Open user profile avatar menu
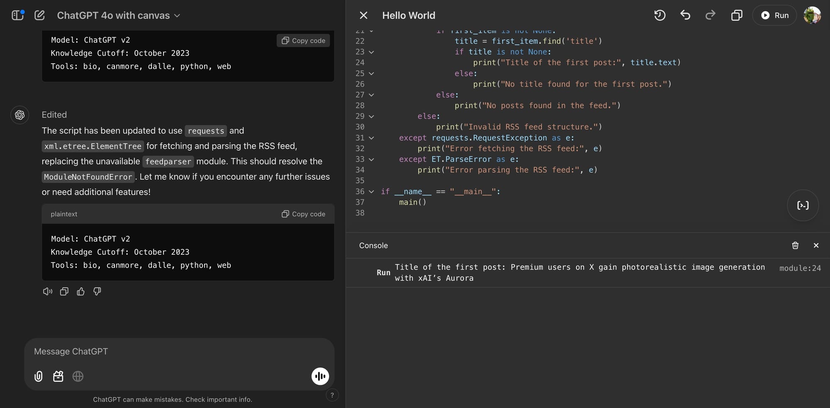Image resolution: width=830 pixels, height=408 pixels. pyautogui.click(x=812, y=15)
